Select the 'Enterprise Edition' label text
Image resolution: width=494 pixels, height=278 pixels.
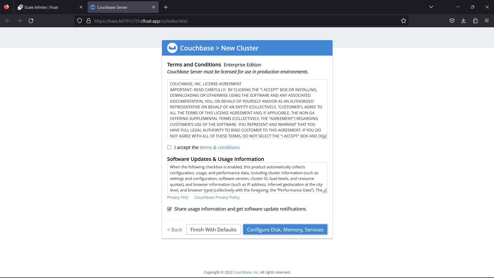point(242,65)
